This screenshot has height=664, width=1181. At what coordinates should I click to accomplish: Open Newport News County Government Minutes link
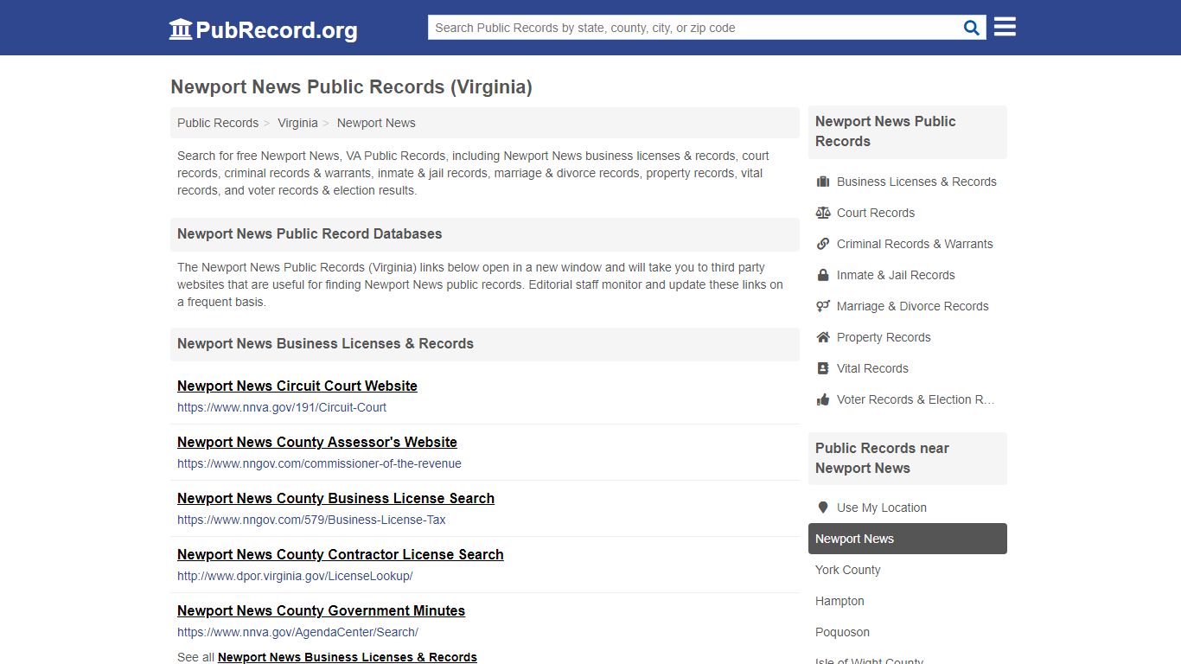coord(321,610)
